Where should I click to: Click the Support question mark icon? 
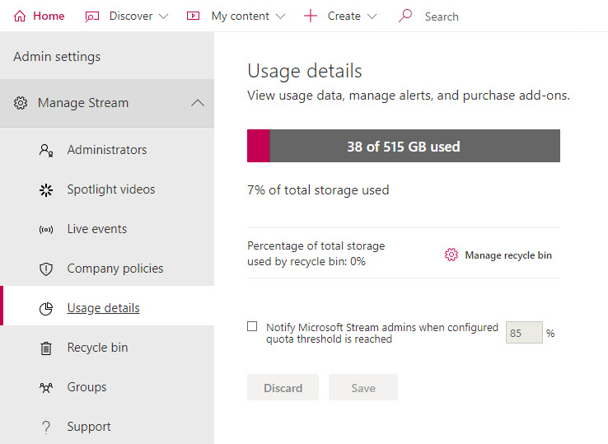point(46,427)
